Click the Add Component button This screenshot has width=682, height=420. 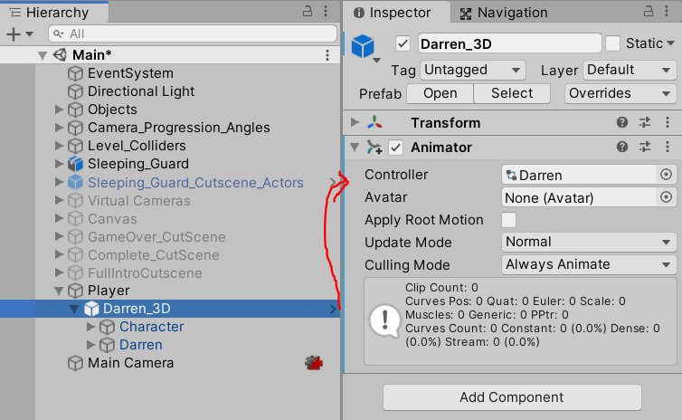point(512,397)
